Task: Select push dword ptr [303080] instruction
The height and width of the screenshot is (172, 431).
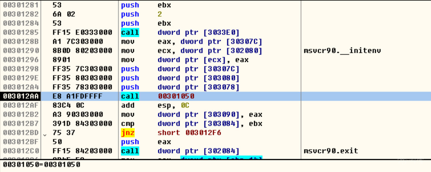Action: click(x=180, y=78)
